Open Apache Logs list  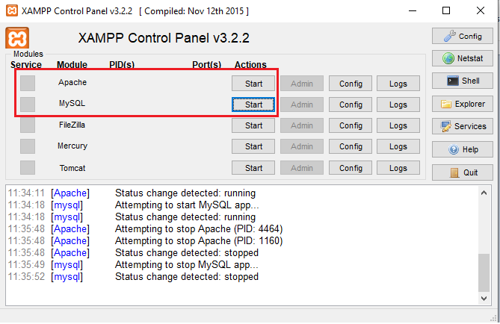point(398,84)
